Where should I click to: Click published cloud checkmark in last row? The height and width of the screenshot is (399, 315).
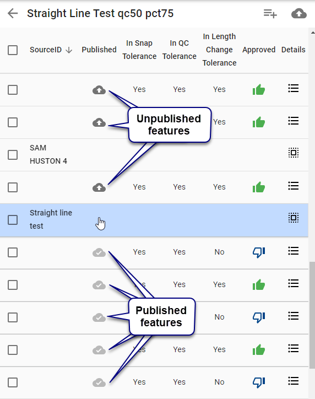[x=99, y=382]
